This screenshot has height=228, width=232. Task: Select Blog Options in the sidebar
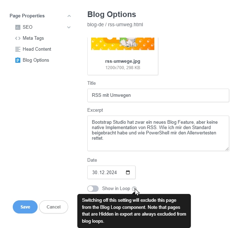coord(36,60)
